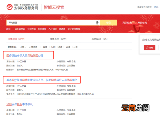Click the red 满意 satisfied button
Screen dimensions: 160x116
[150, 47]
